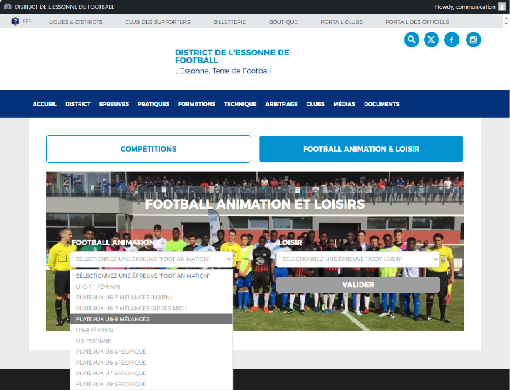Click the top bar scroll up arrow
The height and width of the screenshot is (390, 510).
coord(506,19)
